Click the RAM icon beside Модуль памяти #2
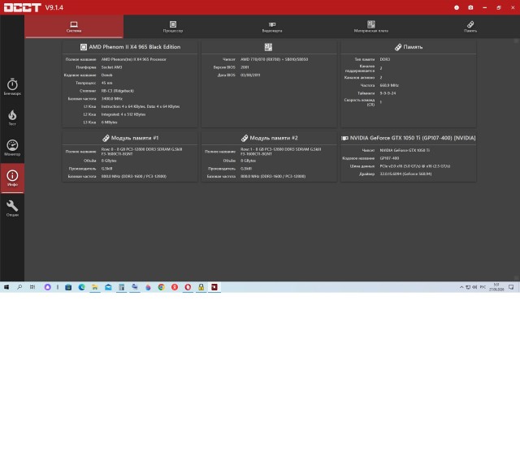Screen dimensions: 520x455 tap(245, 138)
